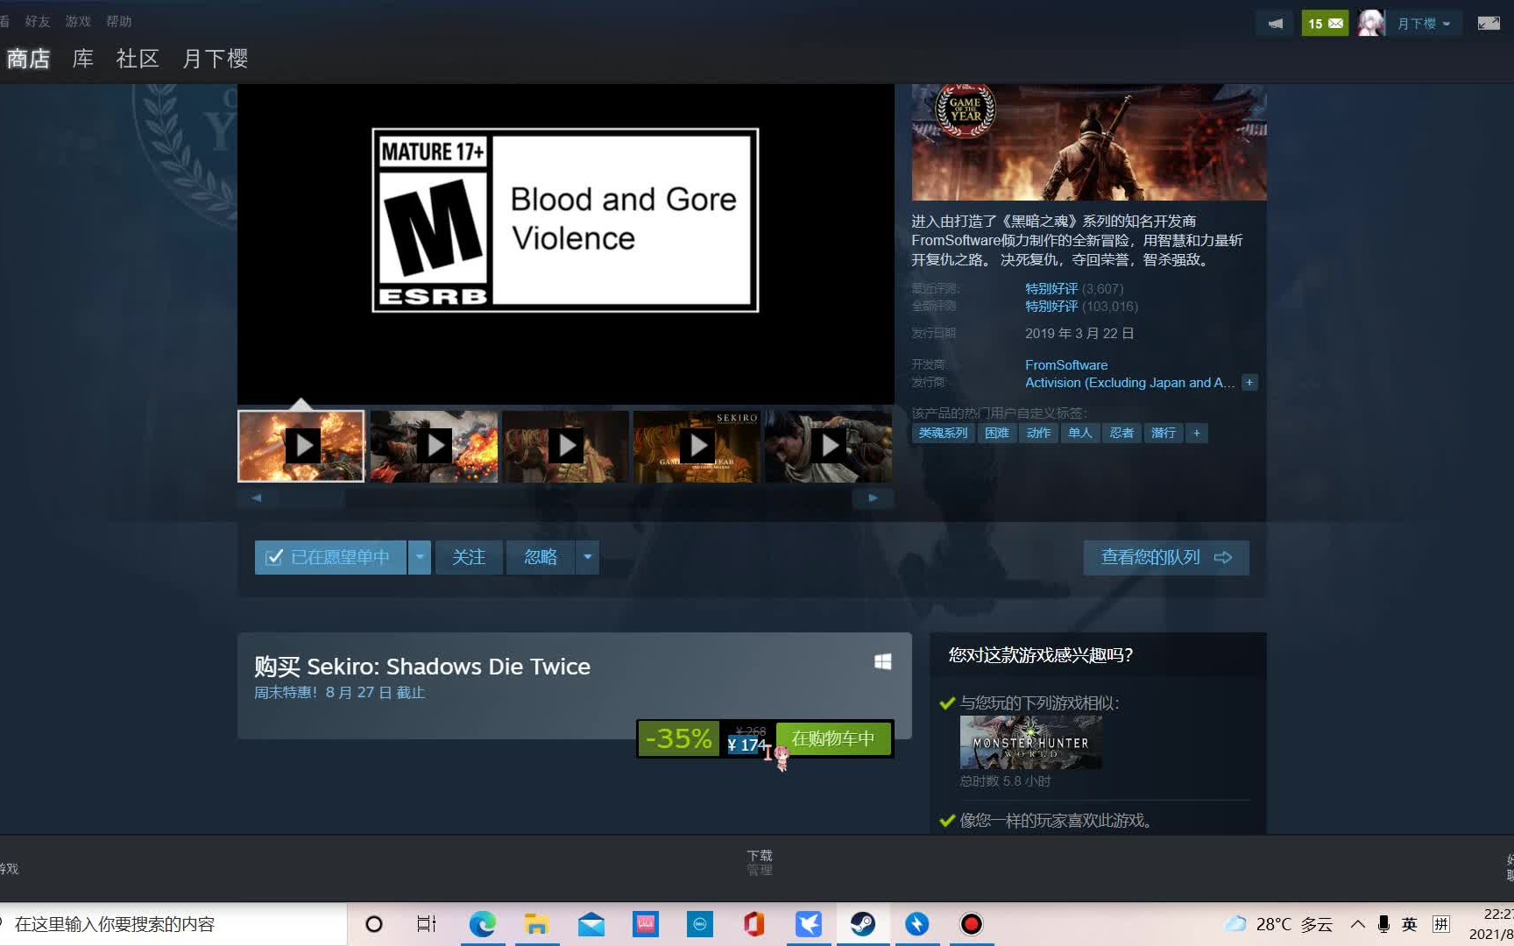Open the Dell app on the taskbar

[700, 924]
